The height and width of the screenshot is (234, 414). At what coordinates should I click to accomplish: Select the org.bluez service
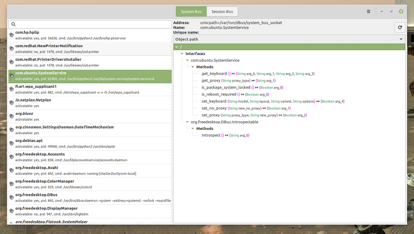tap(90, 116)
